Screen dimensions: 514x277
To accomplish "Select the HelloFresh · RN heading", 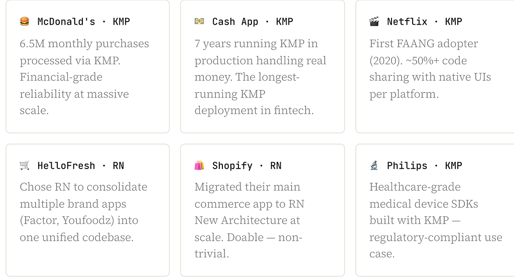I will [x=81, y=166].
